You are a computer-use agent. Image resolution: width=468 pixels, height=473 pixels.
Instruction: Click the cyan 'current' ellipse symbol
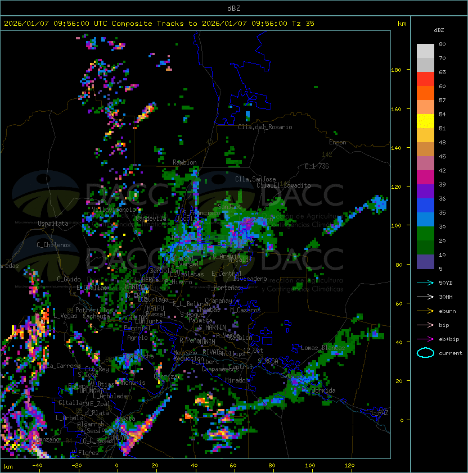coord(425,353)
